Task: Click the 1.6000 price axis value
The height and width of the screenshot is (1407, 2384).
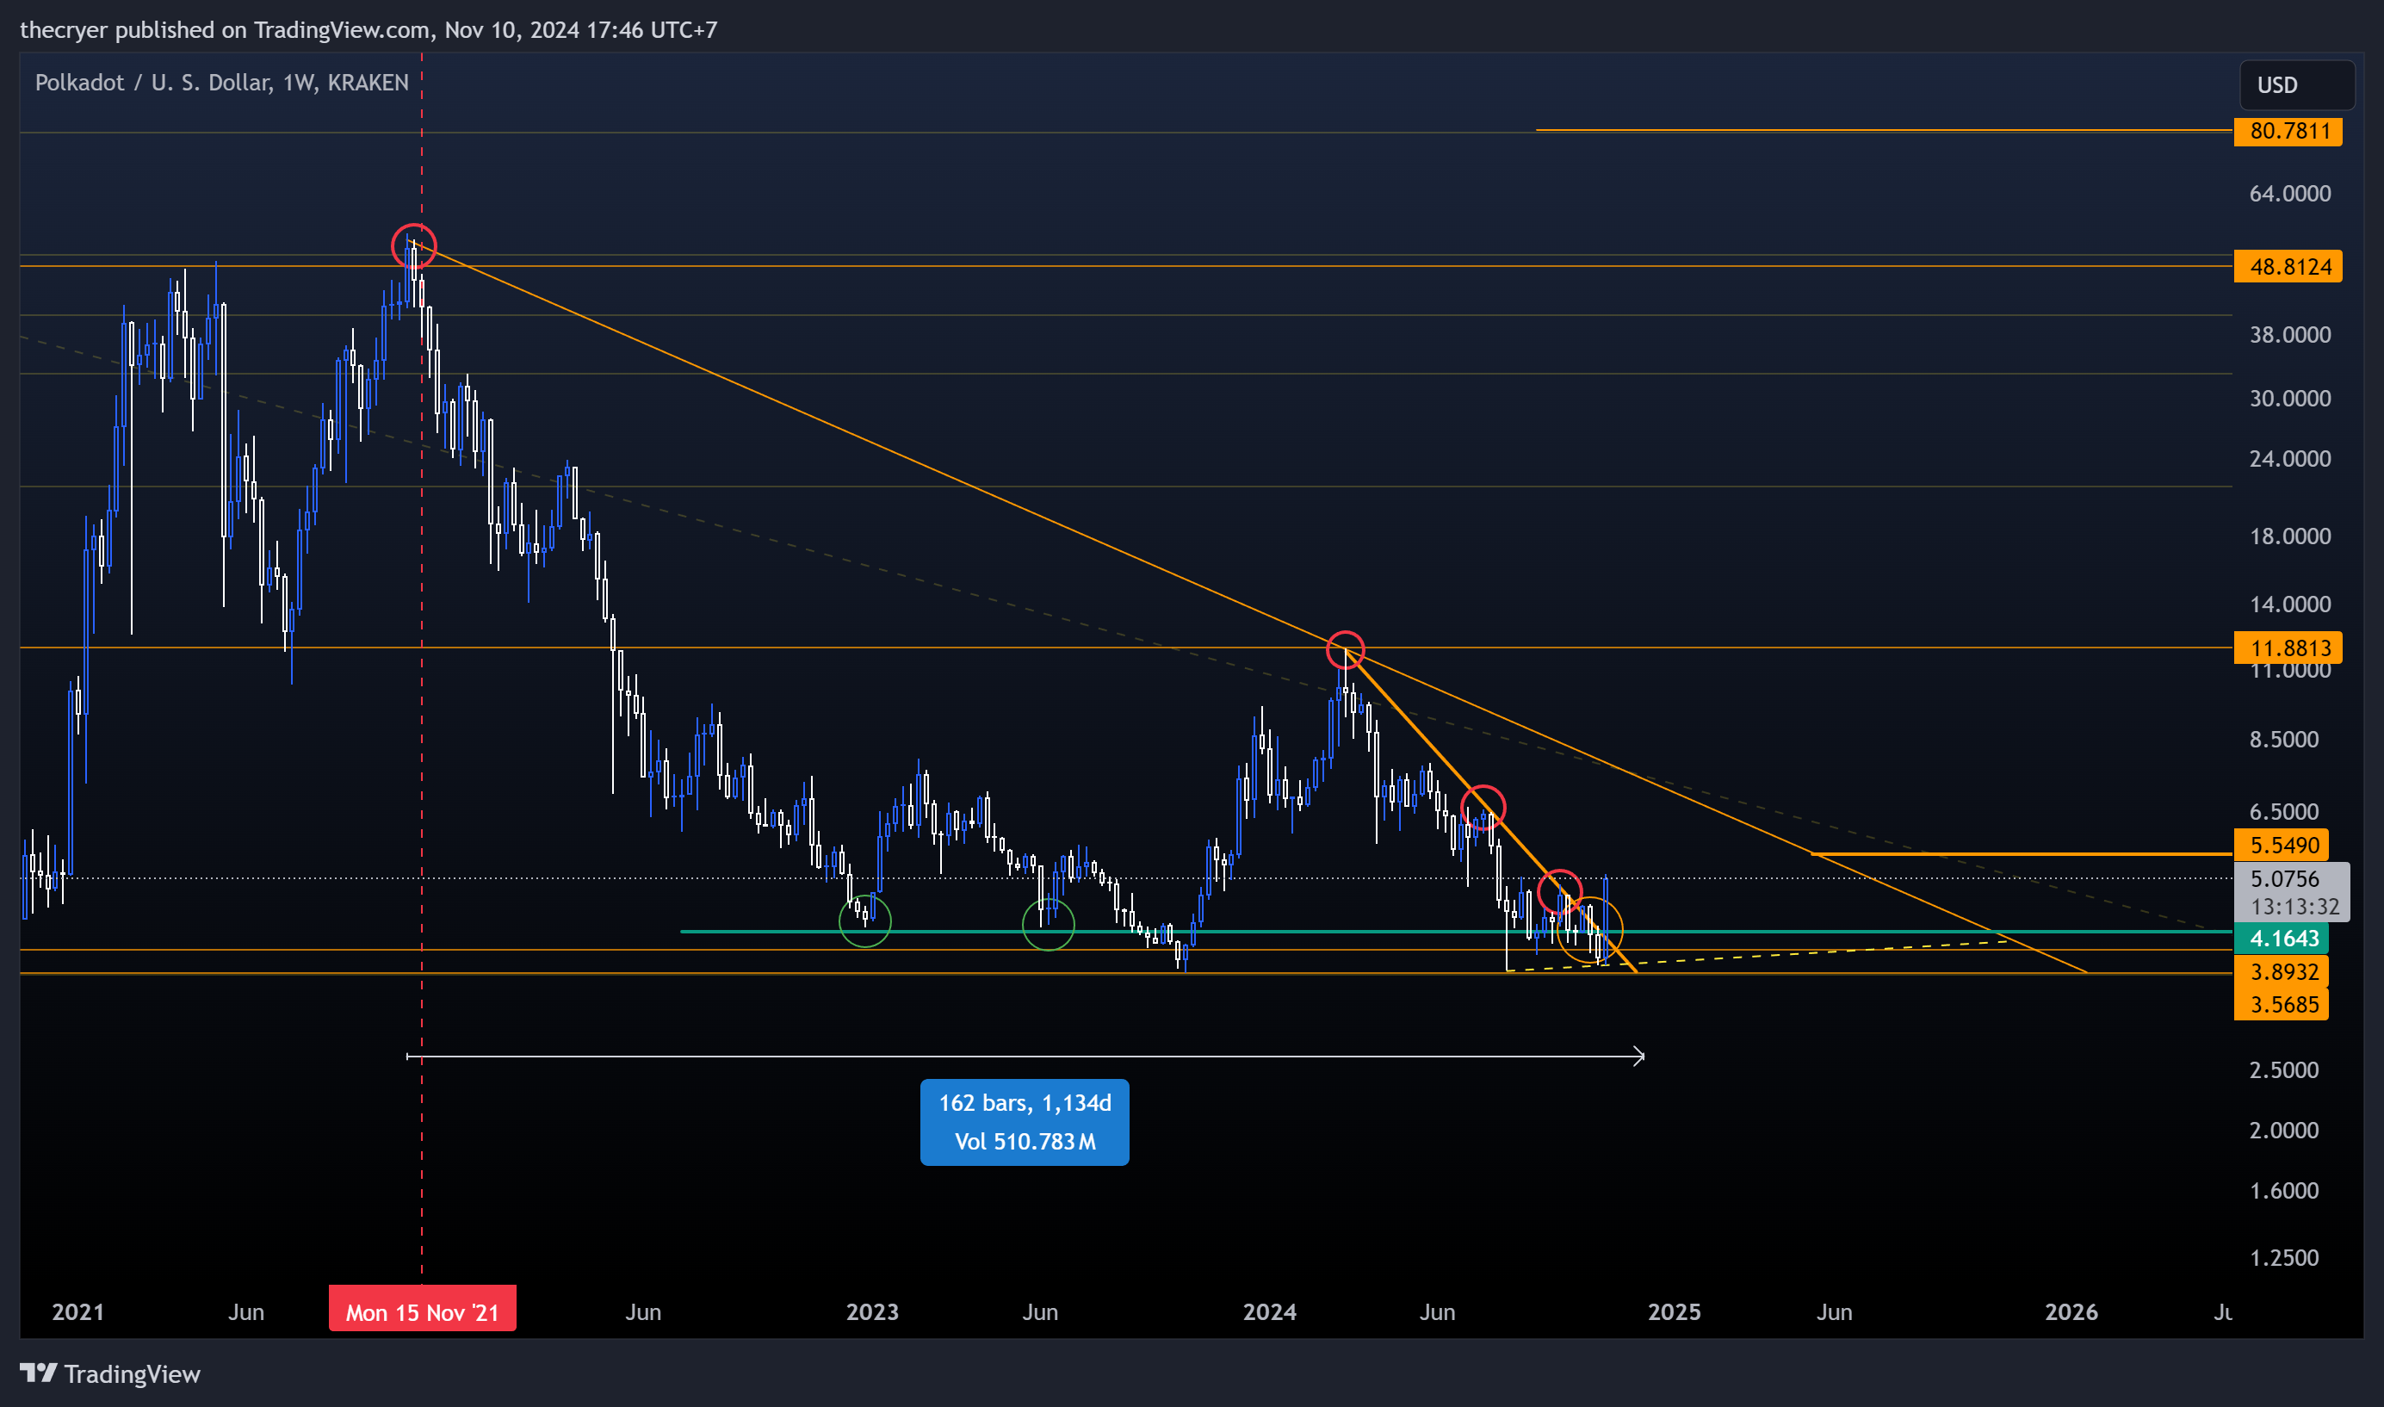Action: click(2284, 1191)
